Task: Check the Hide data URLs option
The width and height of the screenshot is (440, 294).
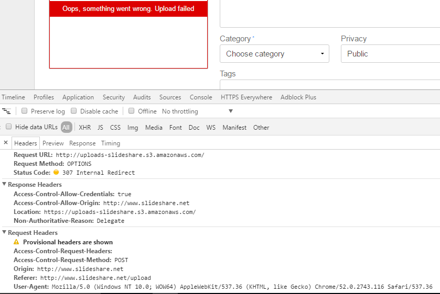Action: coord(8,127)
